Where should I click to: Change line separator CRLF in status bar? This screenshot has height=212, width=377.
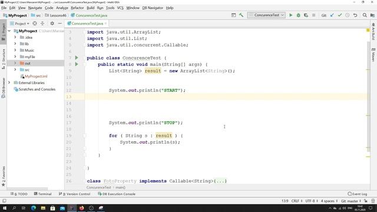click(297, 201)
